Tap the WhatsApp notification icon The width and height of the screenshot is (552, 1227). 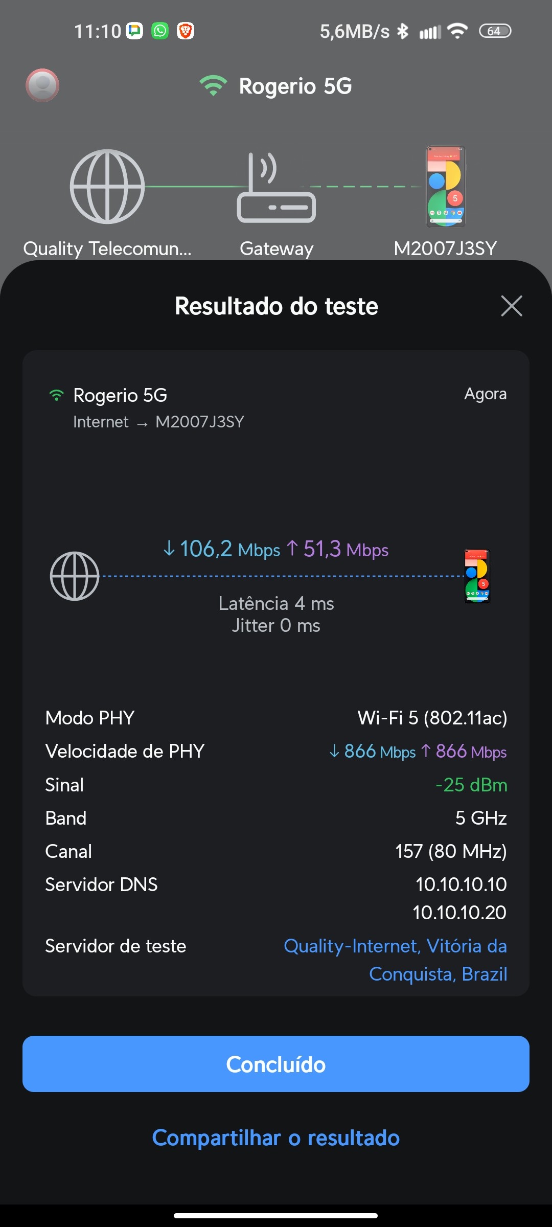click(160, 31)
